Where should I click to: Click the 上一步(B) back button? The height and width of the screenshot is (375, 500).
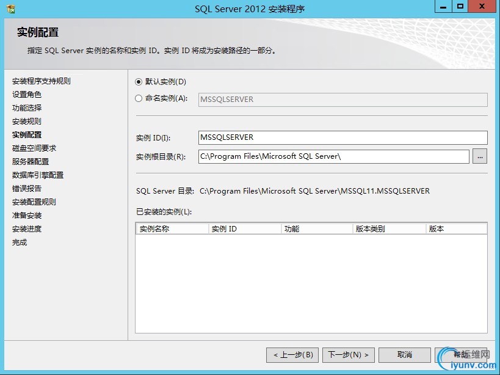pyautogui.click(x=292, y=355)
